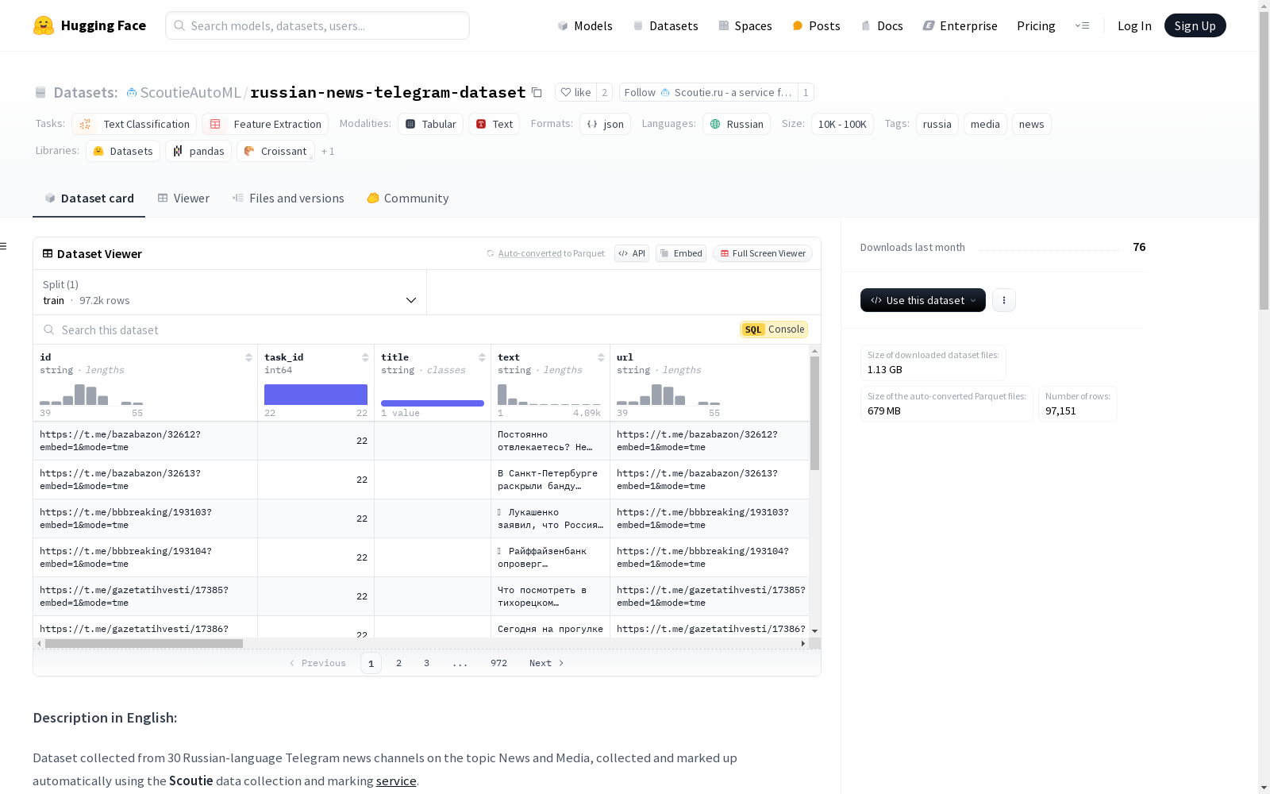Screen dimensions: 1270x794
Task: Click the Scoutie organization avatar icon
Action: [132, 93]
